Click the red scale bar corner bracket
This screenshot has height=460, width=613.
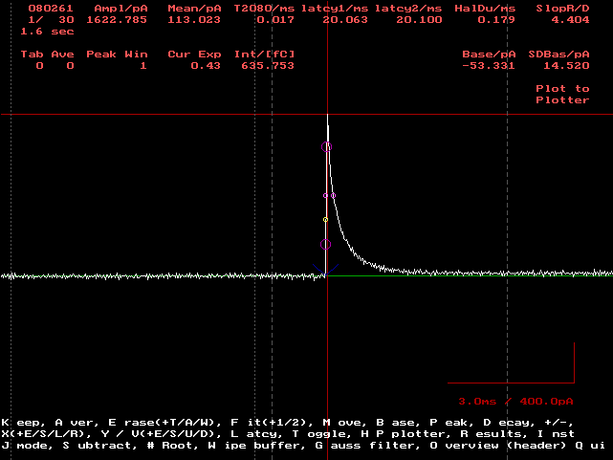pyautogui.click(x=573, y=381)
